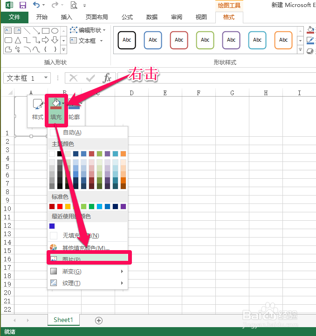Image resolution: width=316 pixels, height=336 pixels.
Task: Select the oval shape
Action: [x=55, y=31]
